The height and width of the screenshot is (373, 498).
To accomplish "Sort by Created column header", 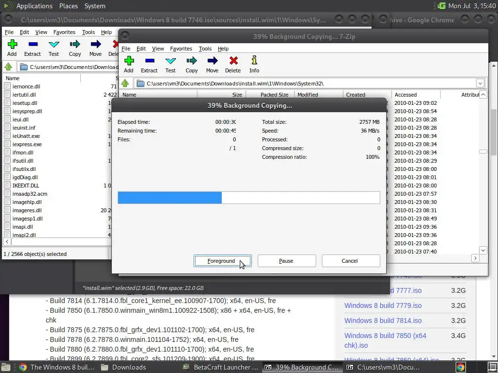I will 367,95.
